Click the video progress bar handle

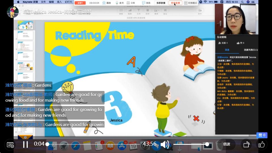tap(47, 144)
